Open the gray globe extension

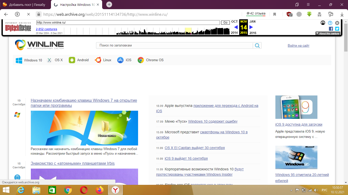pyautogui.click(x=299, y=14)
